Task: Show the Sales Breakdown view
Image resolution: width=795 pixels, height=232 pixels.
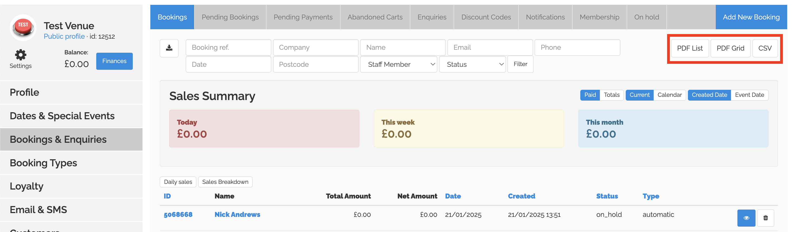Action: point(225,182)
